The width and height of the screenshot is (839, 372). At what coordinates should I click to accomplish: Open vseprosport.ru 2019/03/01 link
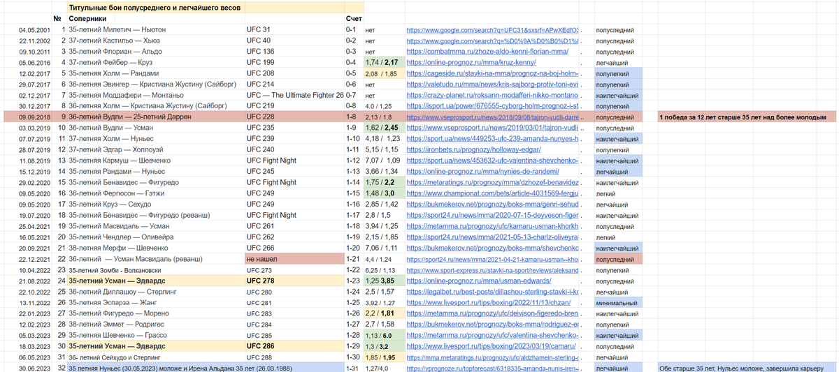point(492,128)
